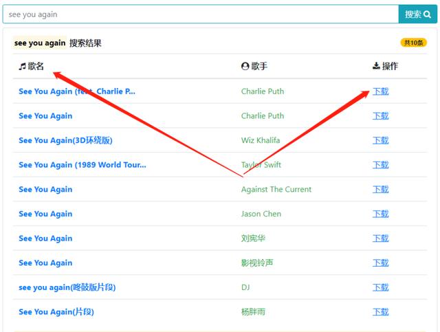Image resolution: width=440 pixels, height=332 pixels.
Task: Download the Taylor Swift 1989 World Tour version
Action: (x=380, y=165)
